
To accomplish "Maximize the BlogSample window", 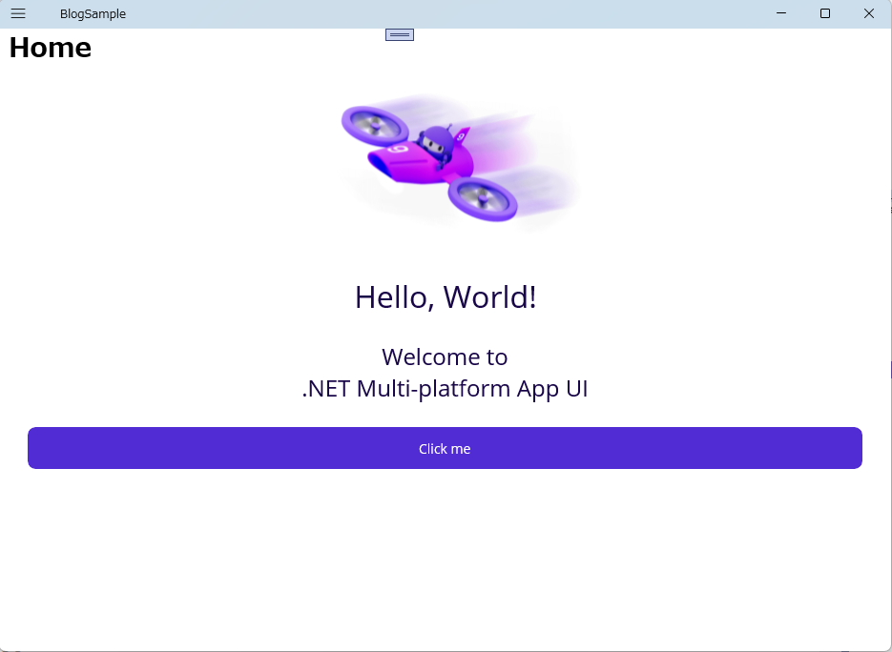I will 825,13.
